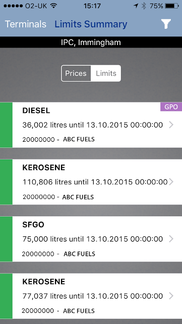182x324 pixels.
Task: Go back to Terminals
Action: (x=26, y=24)
